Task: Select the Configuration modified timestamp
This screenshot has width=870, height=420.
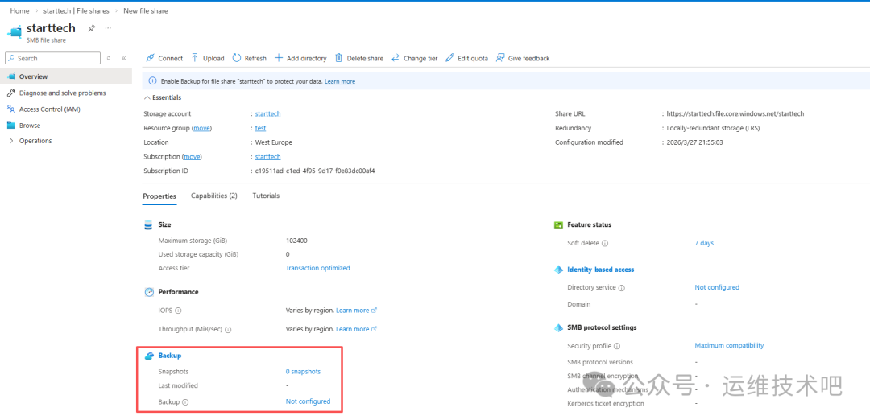Action: pos(694,142)
